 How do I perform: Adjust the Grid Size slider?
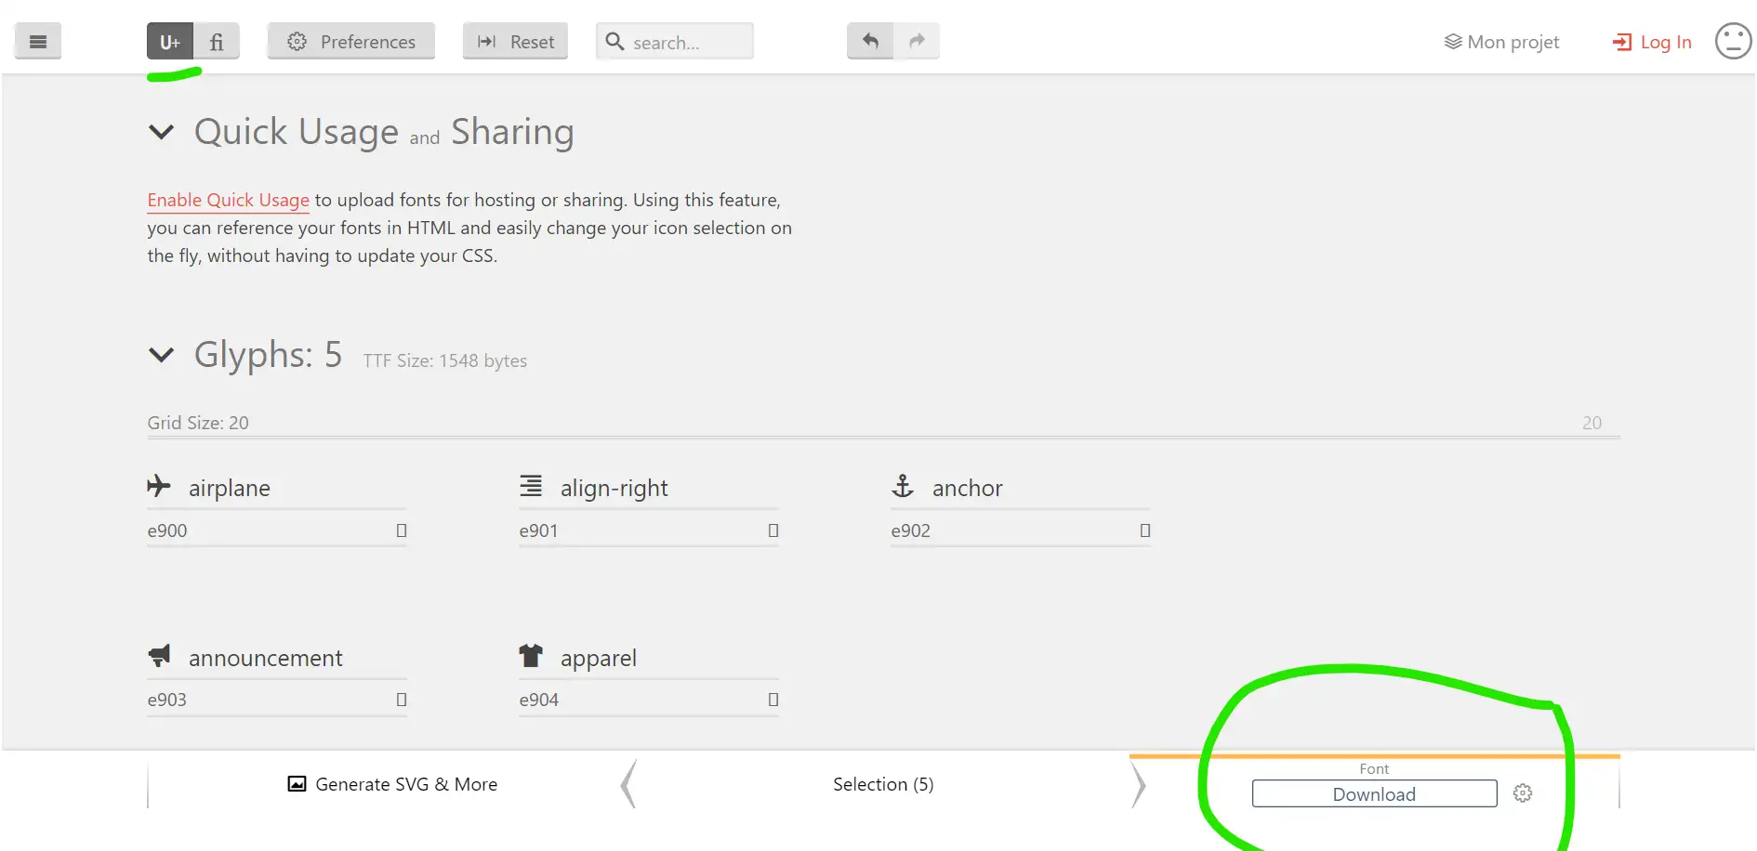[883, 436]
